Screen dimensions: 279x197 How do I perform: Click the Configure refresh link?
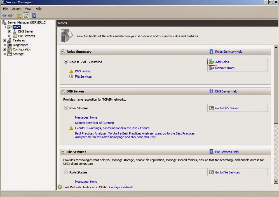[121, 187]
